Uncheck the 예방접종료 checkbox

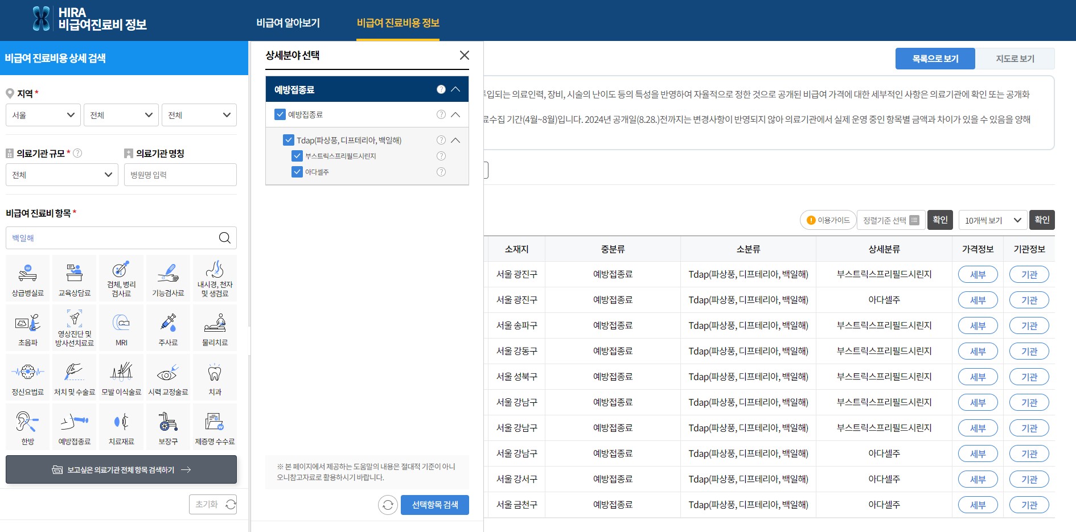[280, 114]
